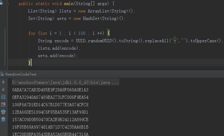The height and width of the screenshot is (136, 224).
Task: Click output line 0ABA7A7CAB3D485E9F28A8F060A0E1A3
Action: (x=50, y=90)
